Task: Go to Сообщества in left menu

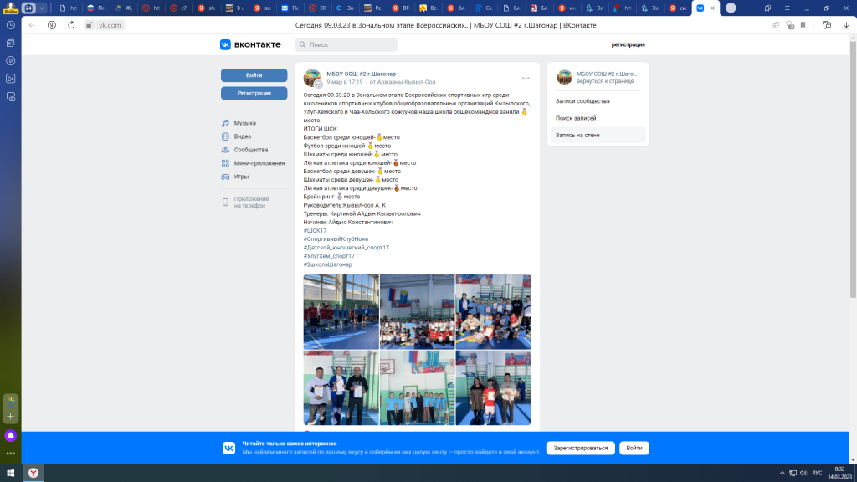Action: click(250, 150)
